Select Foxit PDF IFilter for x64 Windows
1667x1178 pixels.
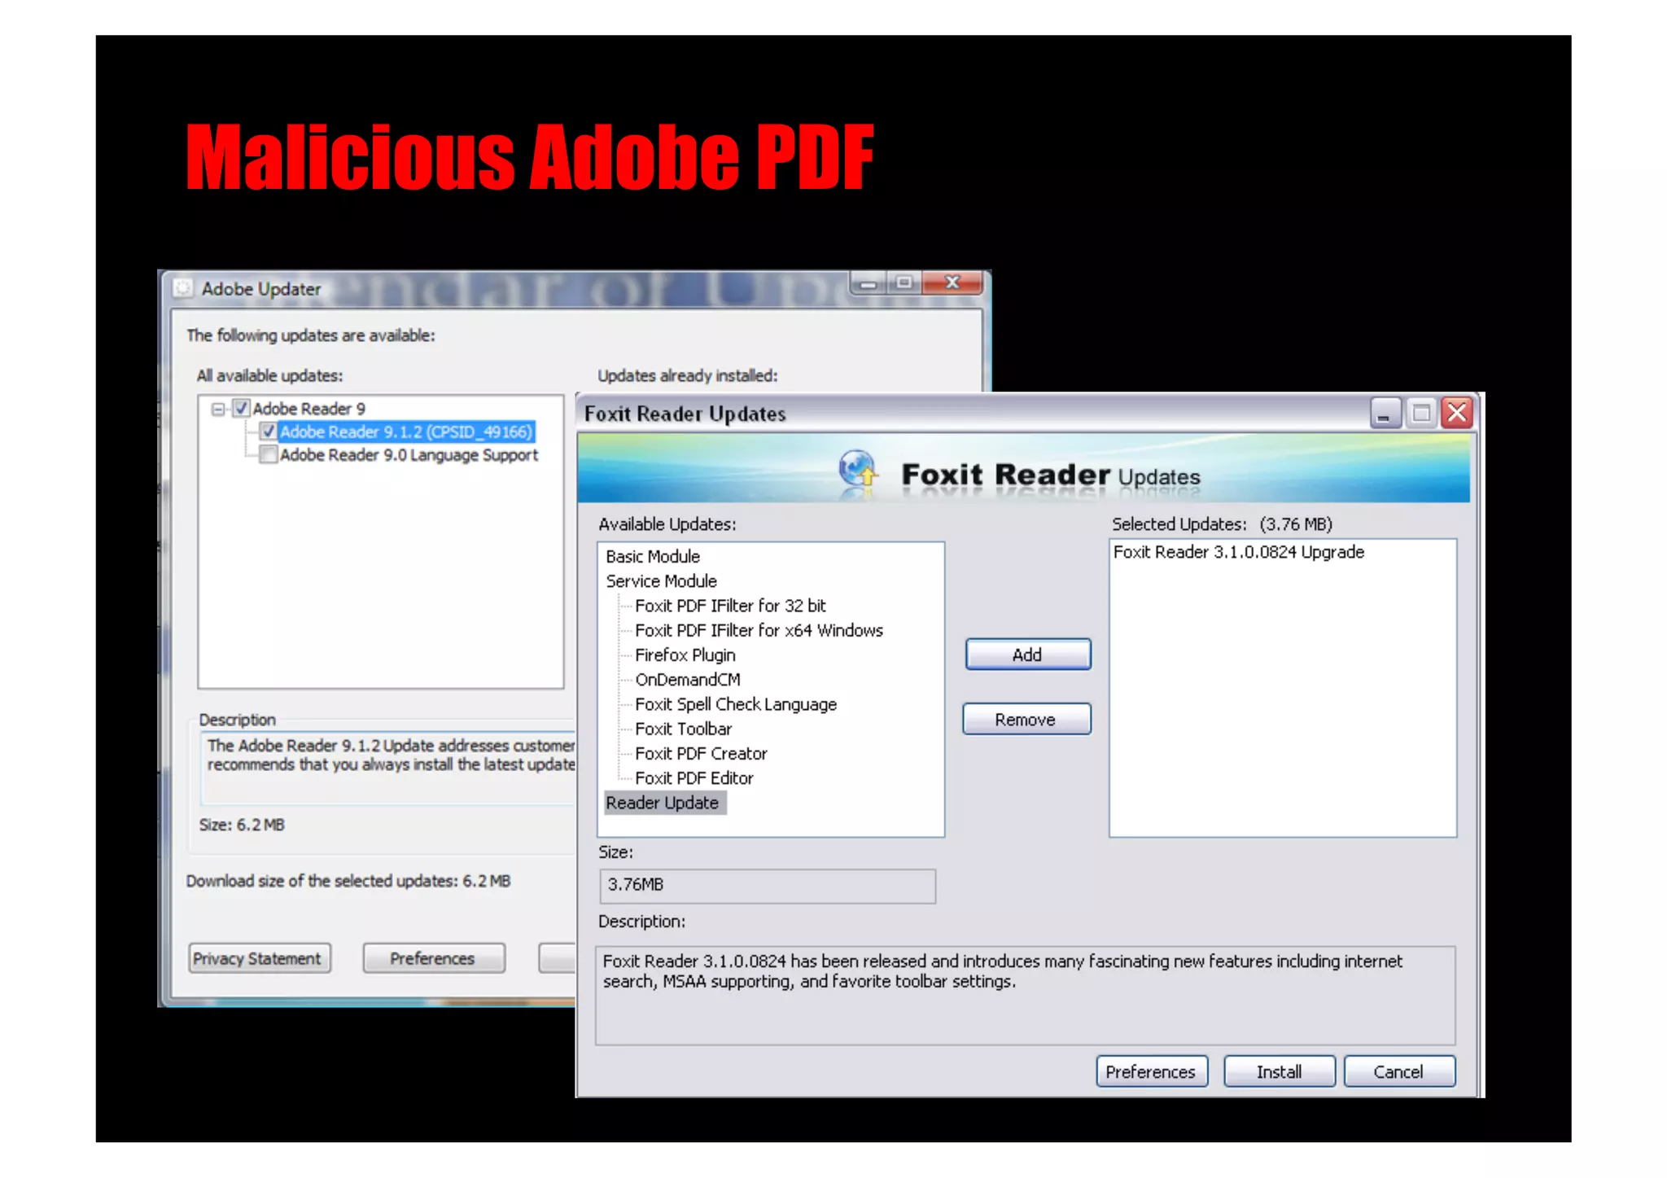coord(759,630)
